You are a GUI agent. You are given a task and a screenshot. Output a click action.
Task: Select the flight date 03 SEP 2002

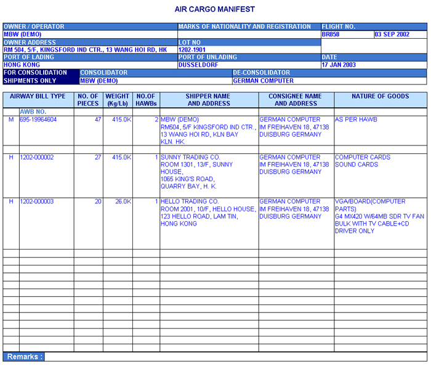[x=400, y=35]
